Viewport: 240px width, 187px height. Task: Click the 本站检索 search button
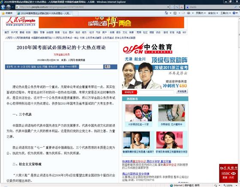coord(182,91)
